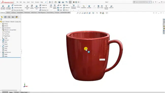Viewport: 165px width, 93px height.
Task: Choose the Lofted Cut command
Action: pyautogui.click(x=43, y=8)
